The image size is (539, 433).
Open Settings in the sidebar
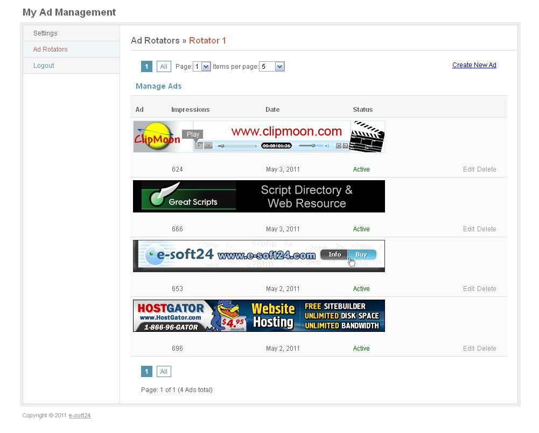[x=45, y=33]
